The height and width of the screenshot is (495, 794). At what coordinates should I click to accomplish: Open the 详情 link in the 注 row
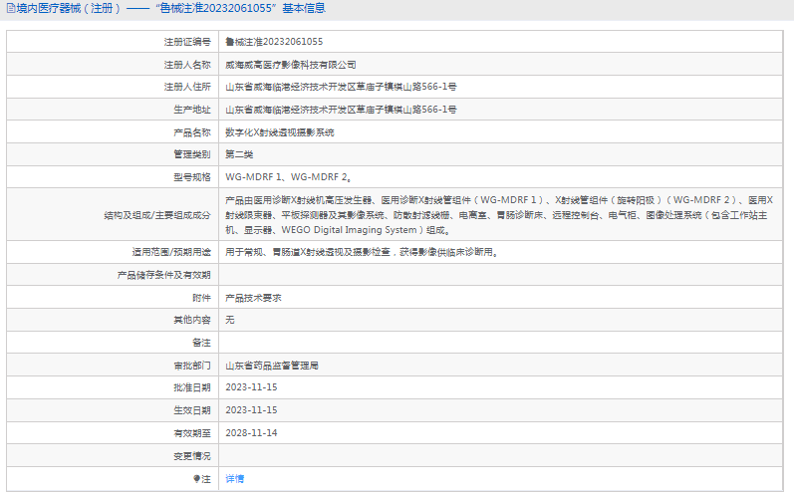234,479
